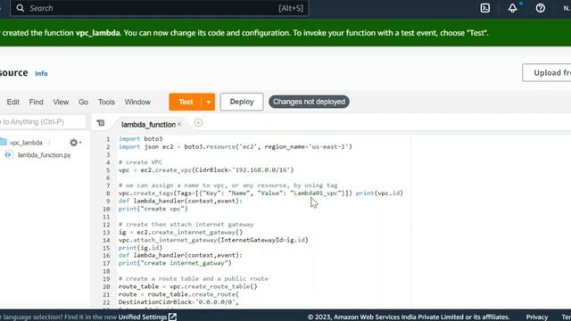571x321 pixels.
Task: Open the help question mark icon
Action: [x=541, y=8]
